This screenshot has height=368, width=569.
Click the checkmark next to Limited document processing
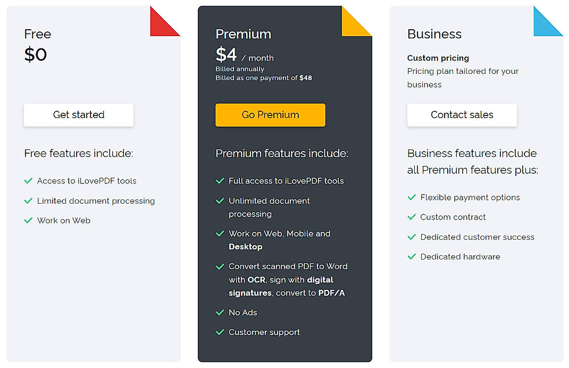pos(29,201)
